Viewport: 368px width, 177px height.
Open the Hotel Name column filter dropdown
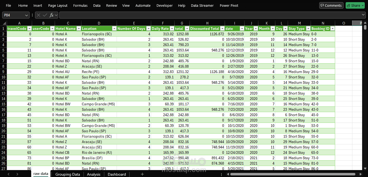pyautogui.click(x=79, y=29)
